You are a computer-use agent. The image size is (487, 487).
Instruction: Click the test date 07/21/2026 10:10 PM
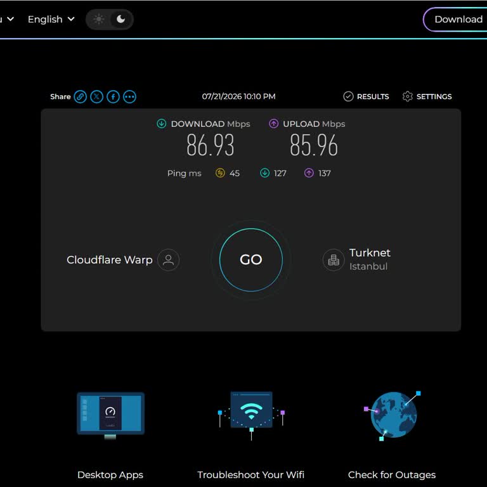click(238, 96)
